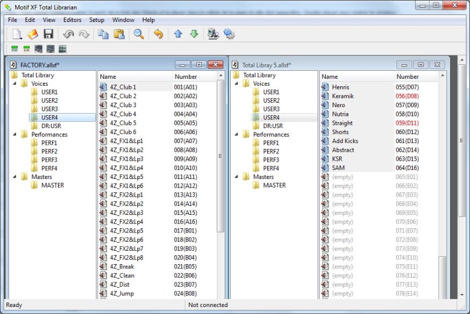This screenshot has width=470, height=314.
Task: Open the Editors menu
Action: (x=72, y=20)
